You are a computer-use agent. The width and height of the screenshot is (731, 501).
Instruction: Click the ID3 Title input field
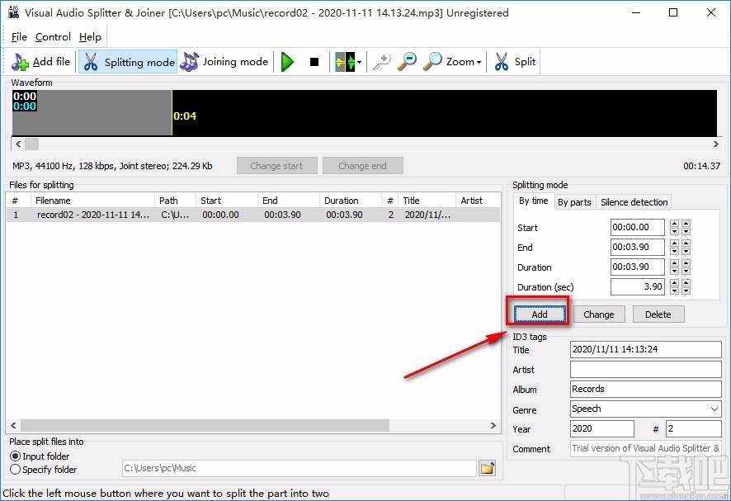[646, 349]
